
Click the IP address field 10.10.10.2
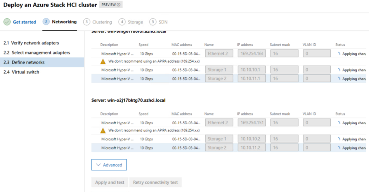click(252, 139)
